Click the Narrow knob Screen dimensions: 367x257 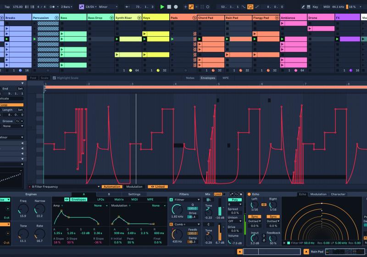(39, 209)
